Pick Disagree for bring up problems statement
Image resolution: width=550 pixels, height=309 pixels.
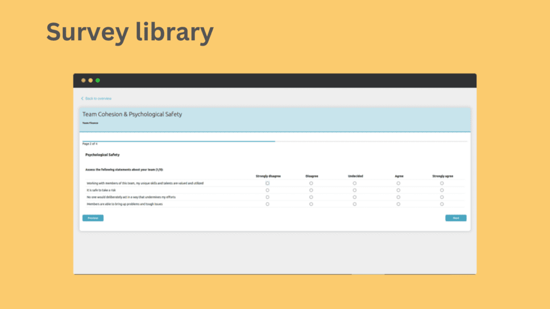311,204
